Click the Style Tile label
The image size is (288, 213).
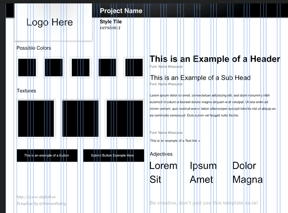(x=111, y=21)
